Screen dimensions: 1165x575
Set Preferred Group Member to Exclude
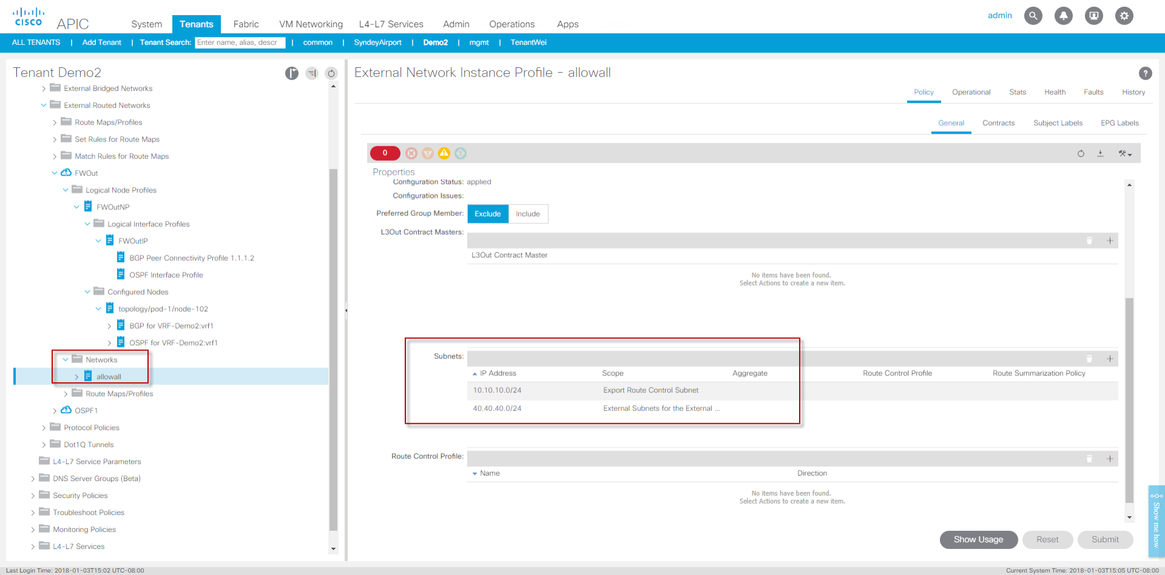(x=488, y=214)
